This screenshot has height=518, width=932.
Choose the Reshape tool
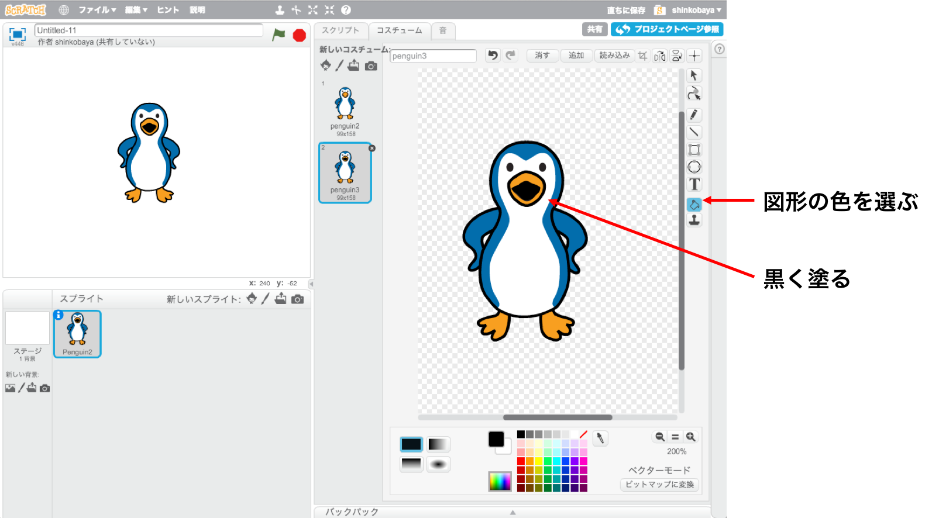(694, 94)
